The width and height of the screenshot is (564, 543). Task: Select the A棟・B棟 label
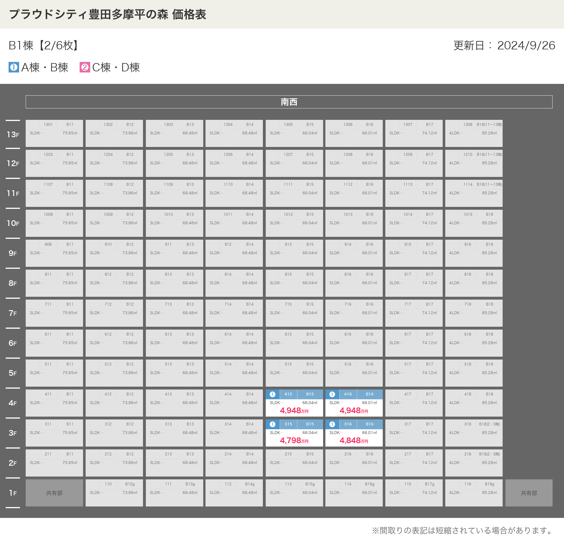(x=45, y=67)
